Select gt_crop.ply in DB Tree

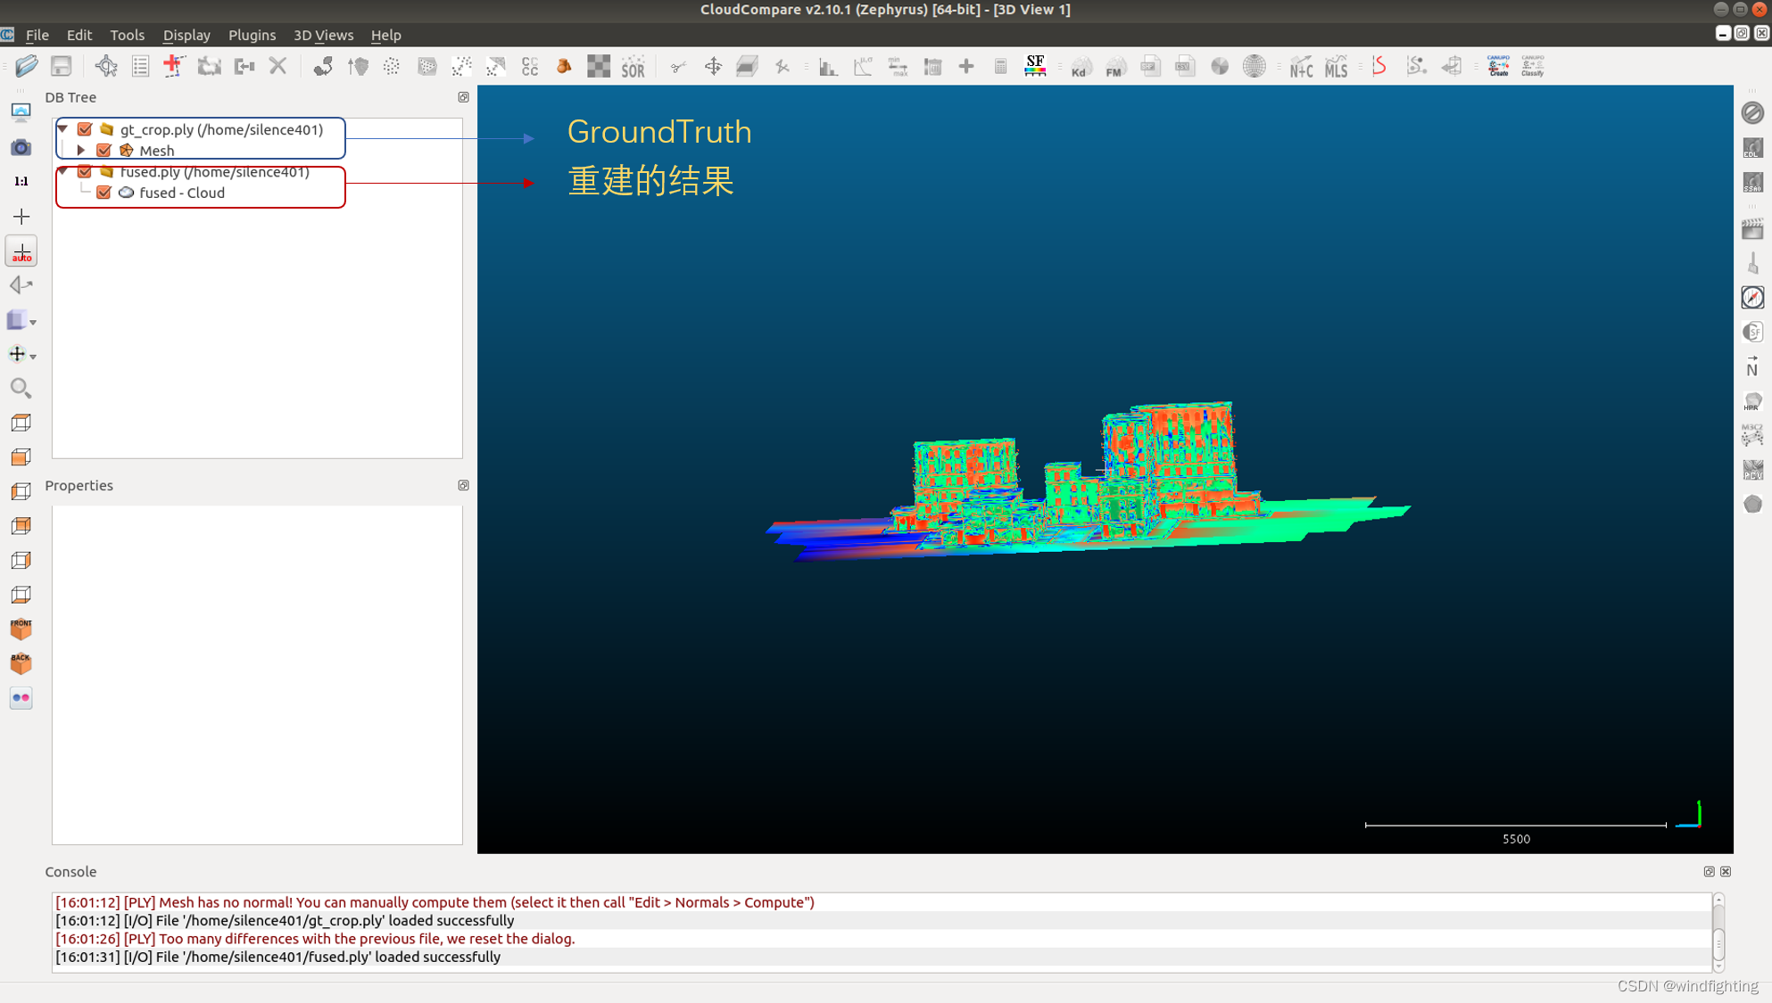point(219,129)
